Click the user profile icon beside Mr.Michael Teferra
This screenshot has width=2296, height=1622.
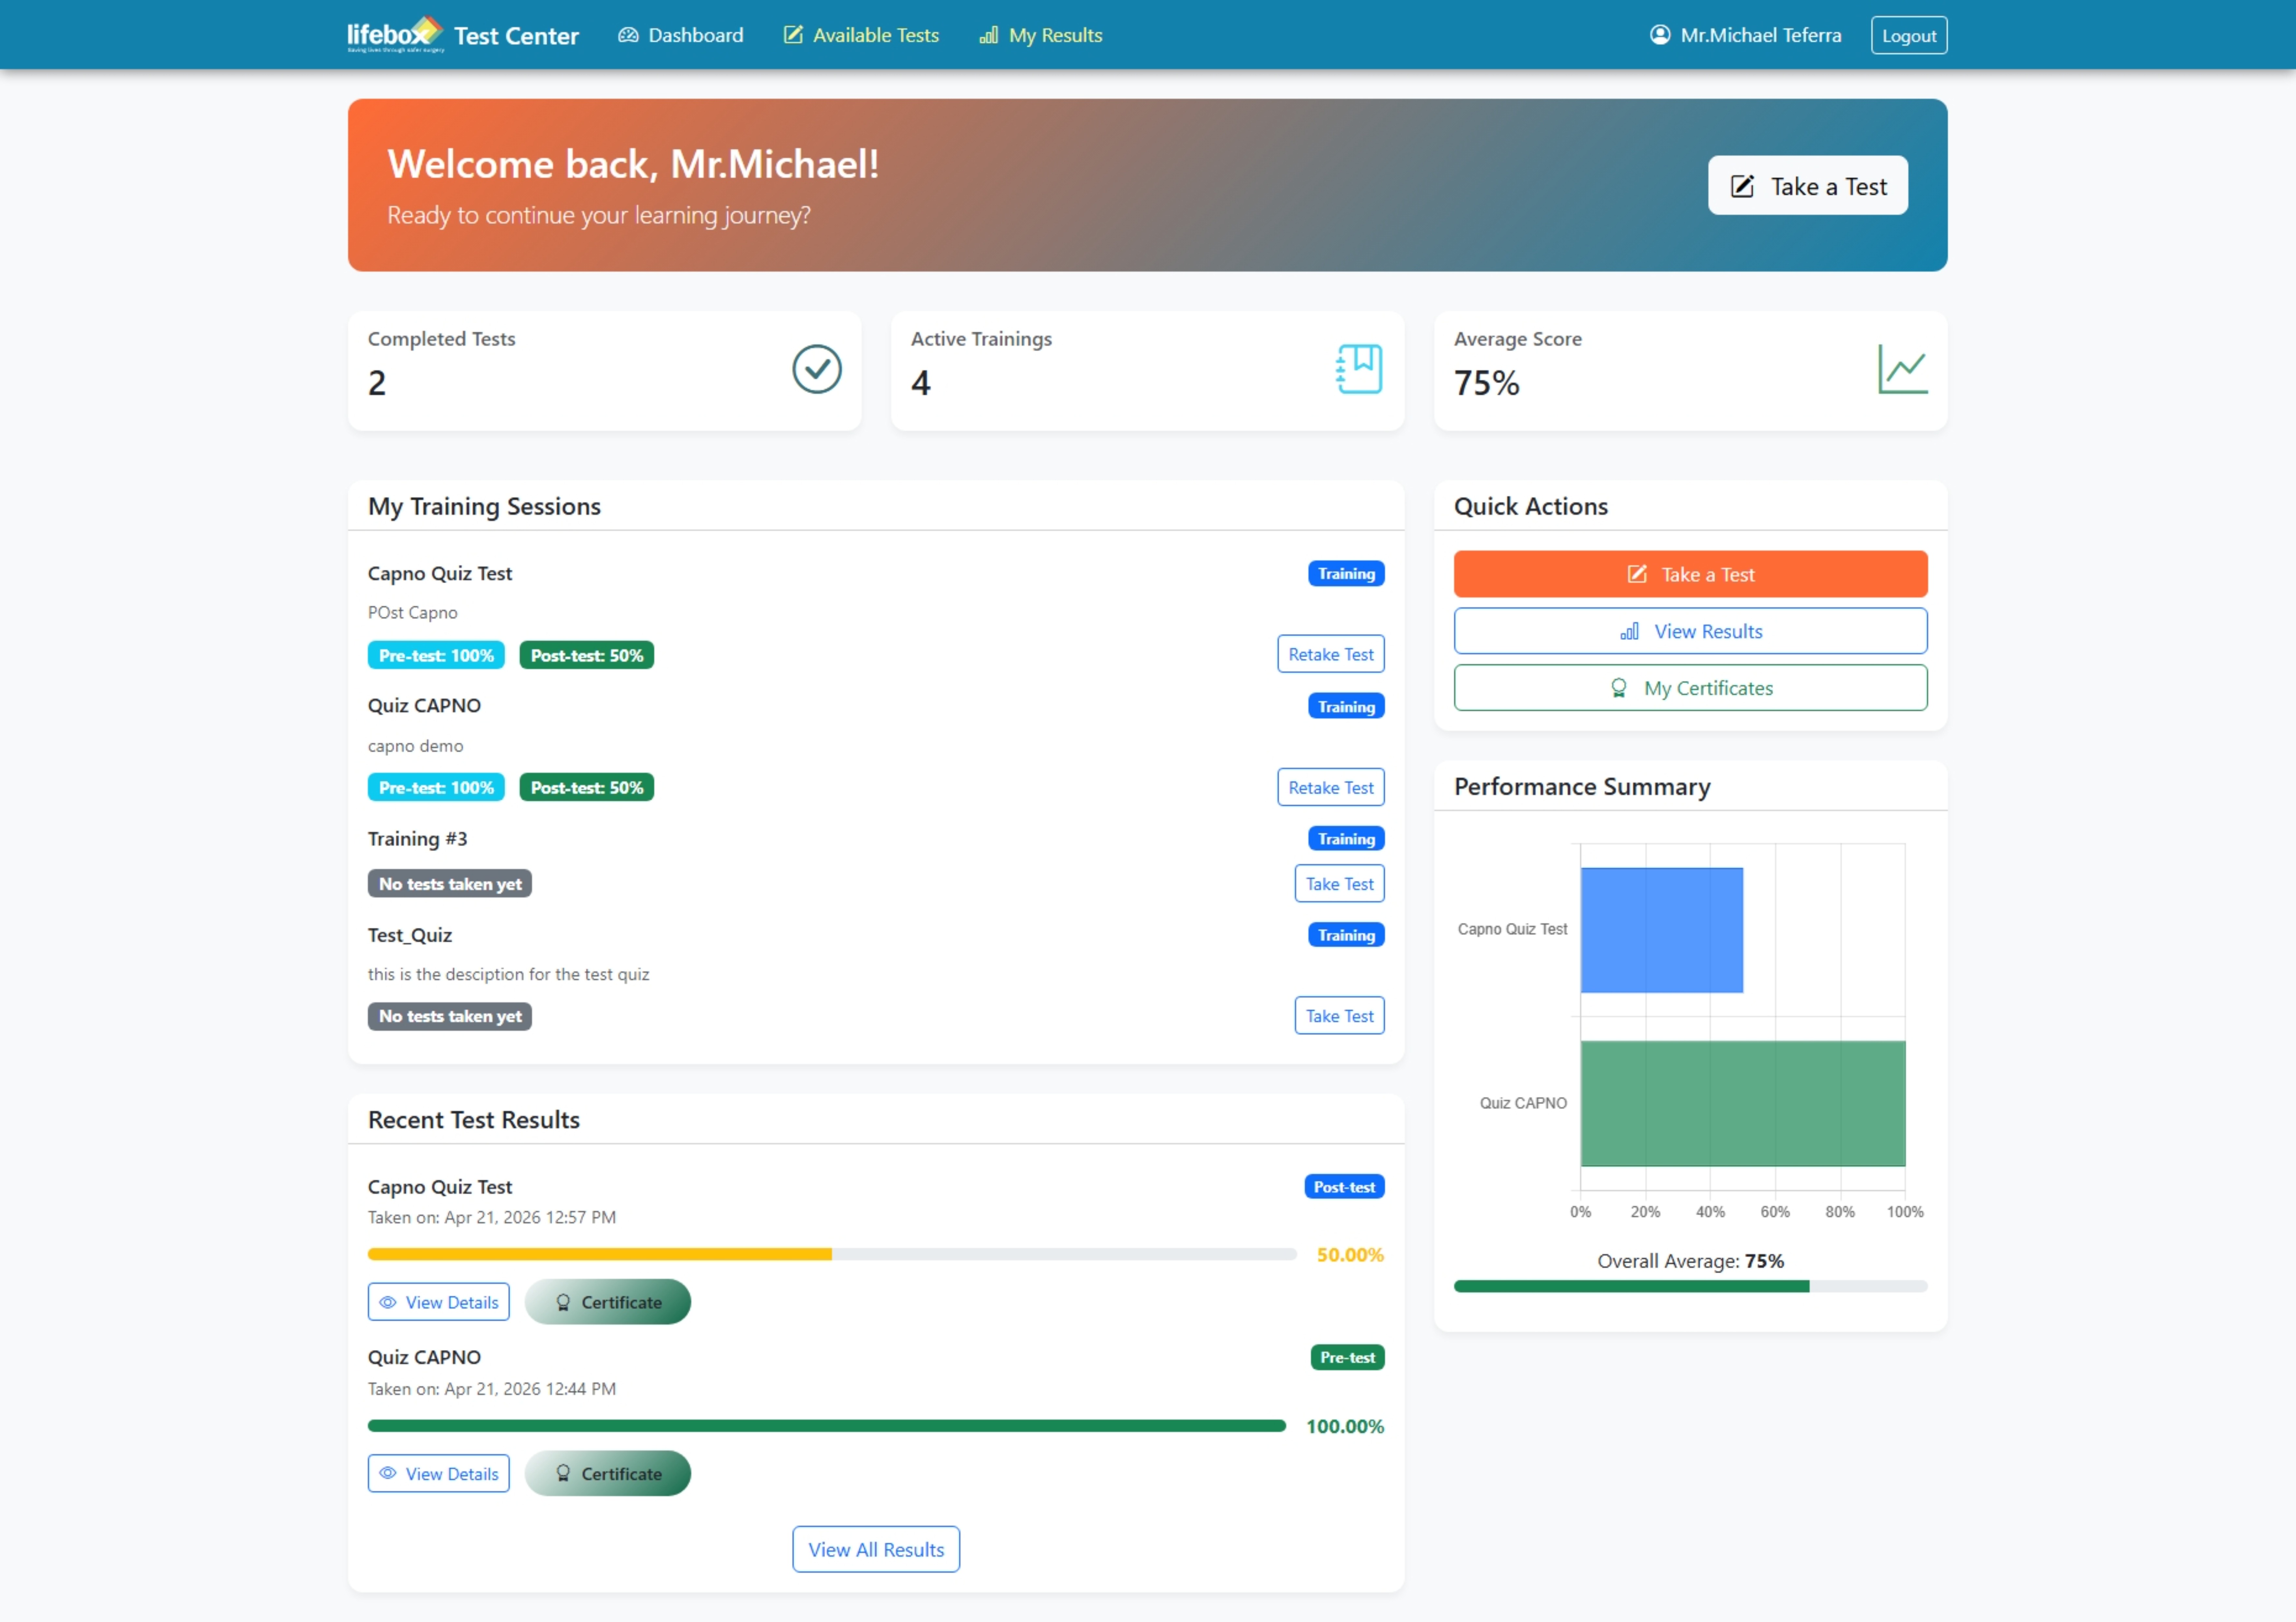(1660, 35)
